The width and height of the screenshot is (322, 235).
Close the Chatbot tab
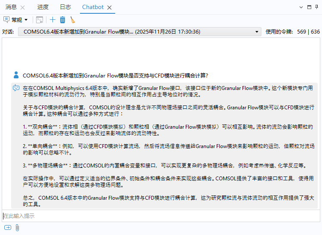(x=110, y=8)
